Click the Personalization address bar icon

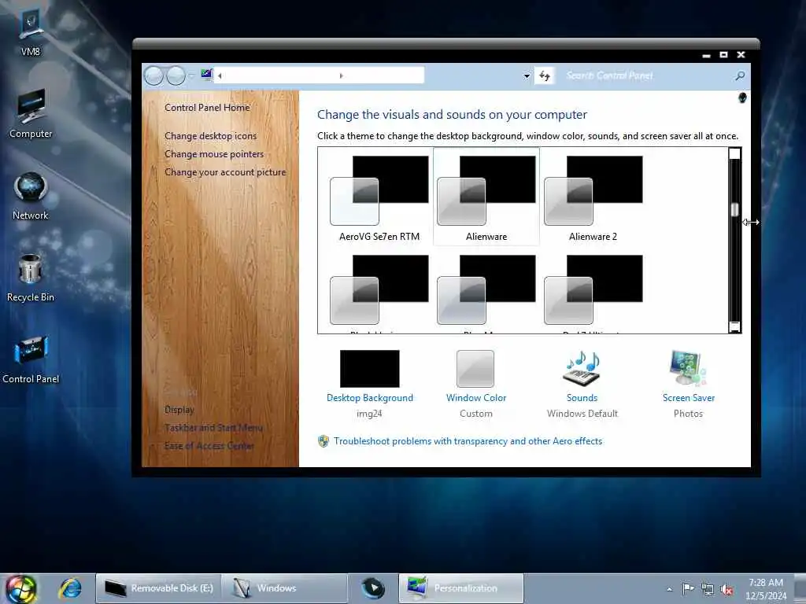[x=207, y=75]
